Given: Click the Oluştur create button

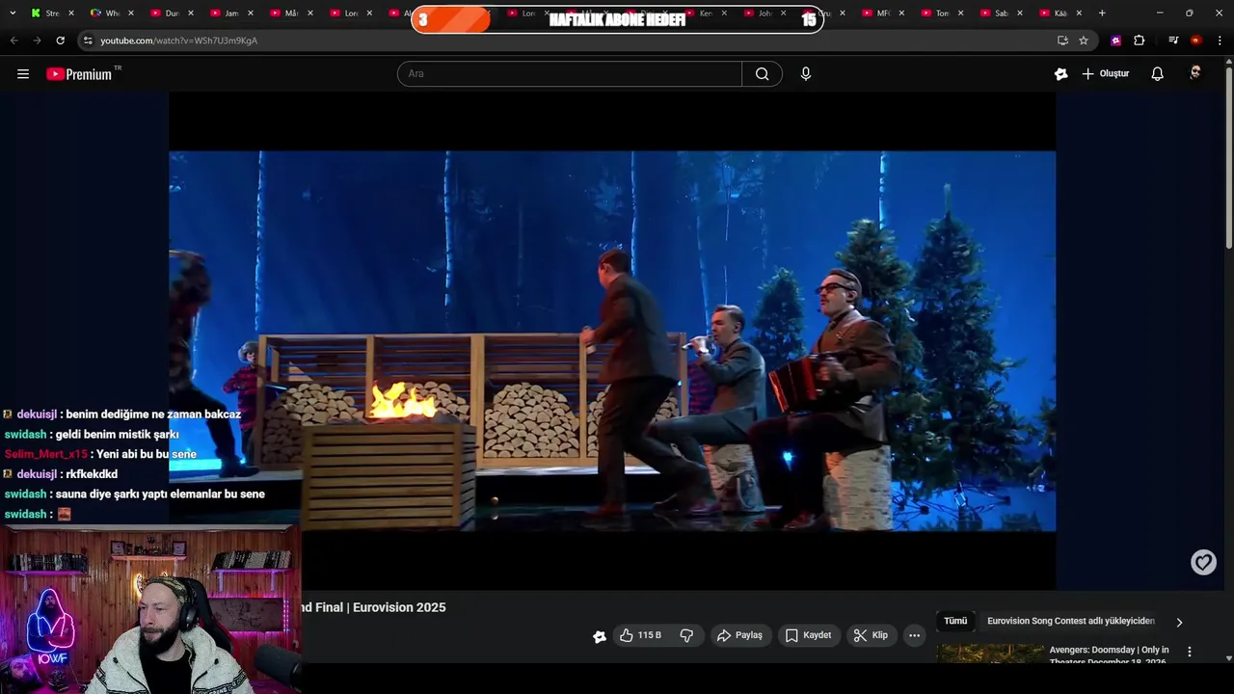Looking at the screenshot, I should (1105, 74).
